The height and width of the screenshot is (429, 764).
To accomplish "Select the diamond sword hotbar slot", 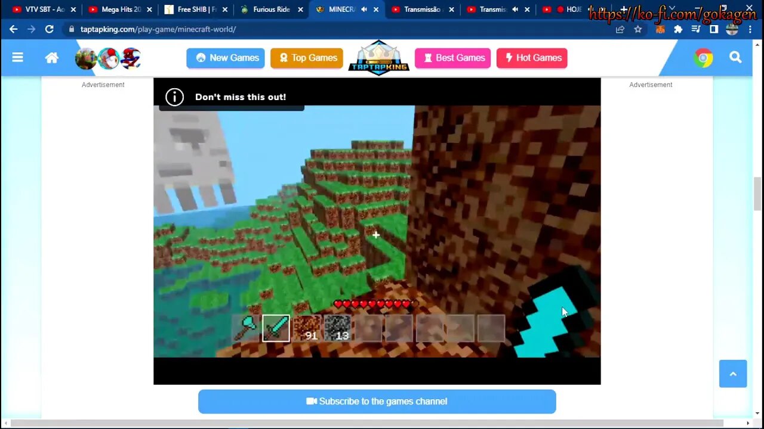I will (x=276, y=328).
